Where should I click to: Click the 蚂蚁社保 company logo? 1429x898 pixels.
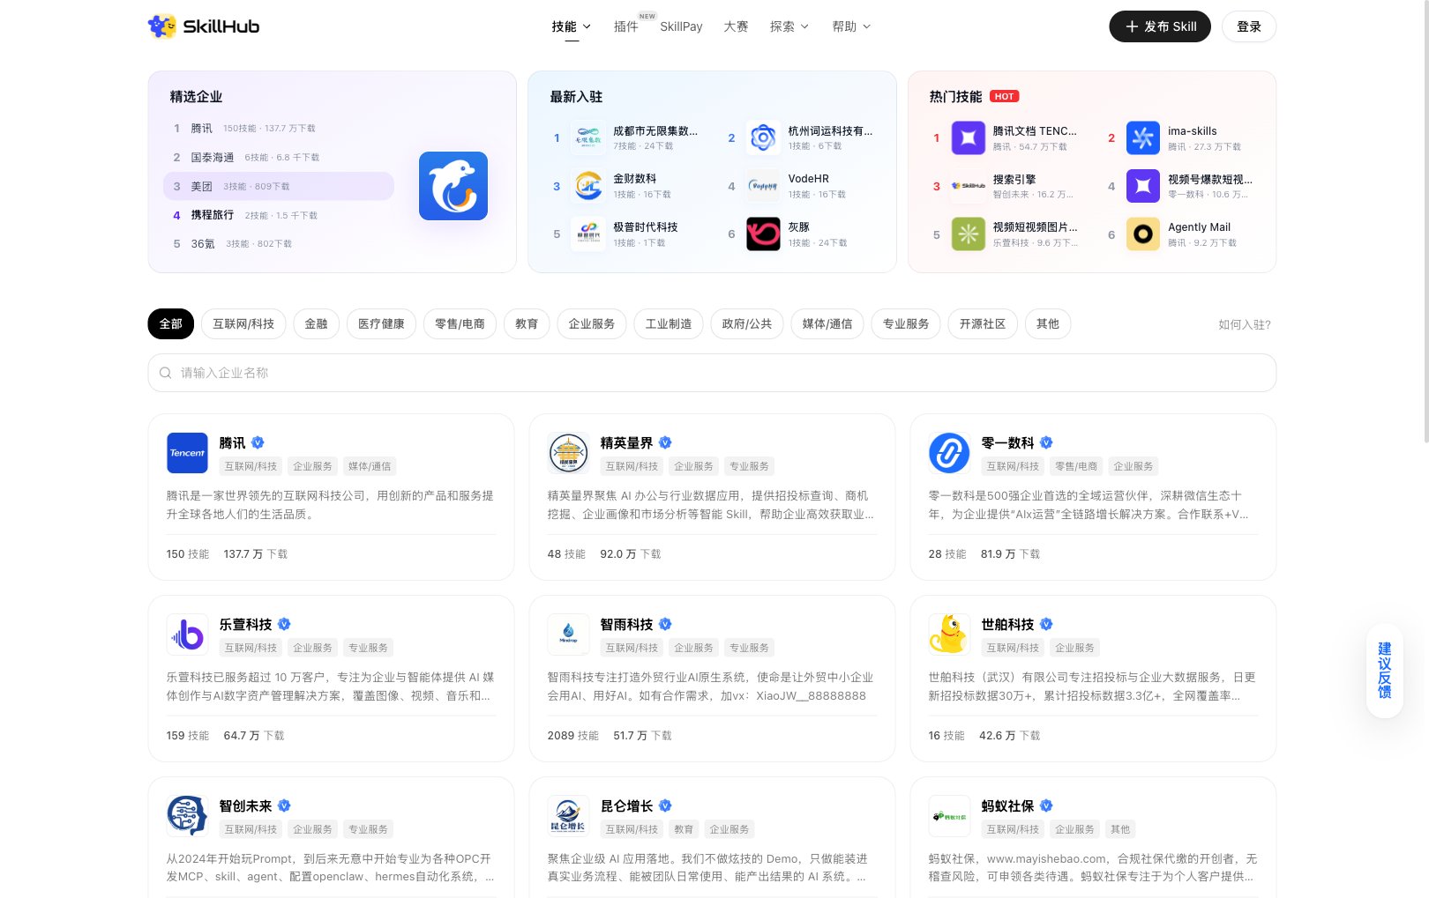(x=949, y=816)
